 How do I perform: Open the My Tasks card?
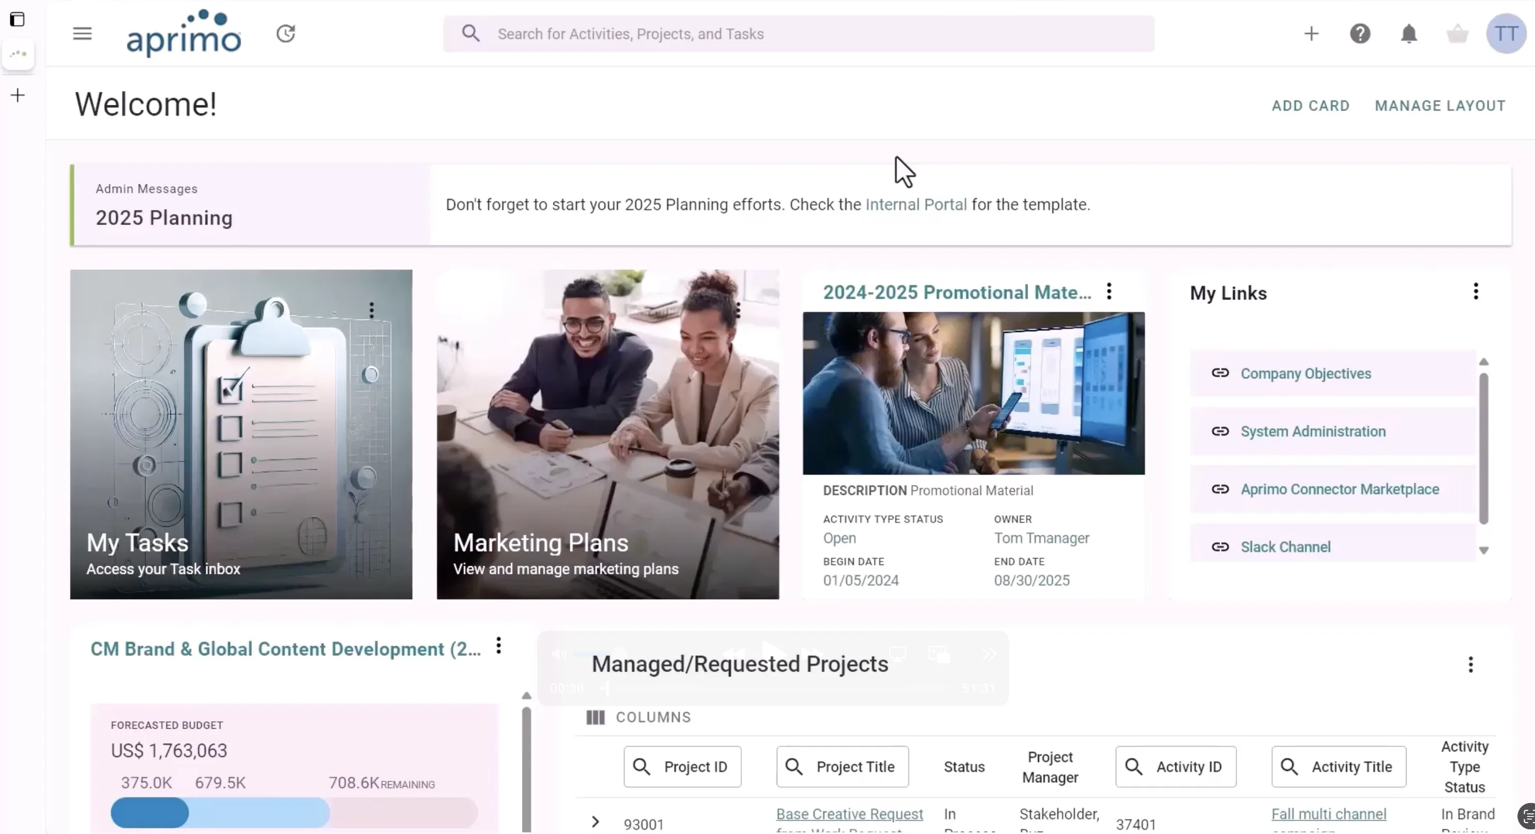(241, 435)
